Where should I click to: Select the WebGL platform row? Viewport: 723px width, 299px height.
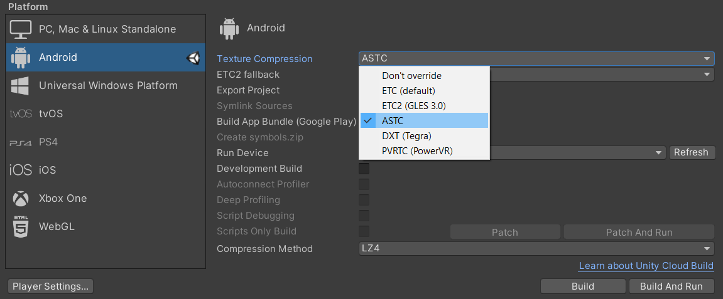(x=106, y=226)
